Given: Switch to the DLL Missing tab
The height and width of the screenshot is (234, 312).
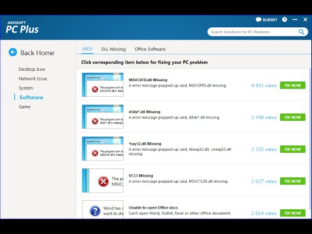Looking at the screenshot, I should (x=113, y=49).
